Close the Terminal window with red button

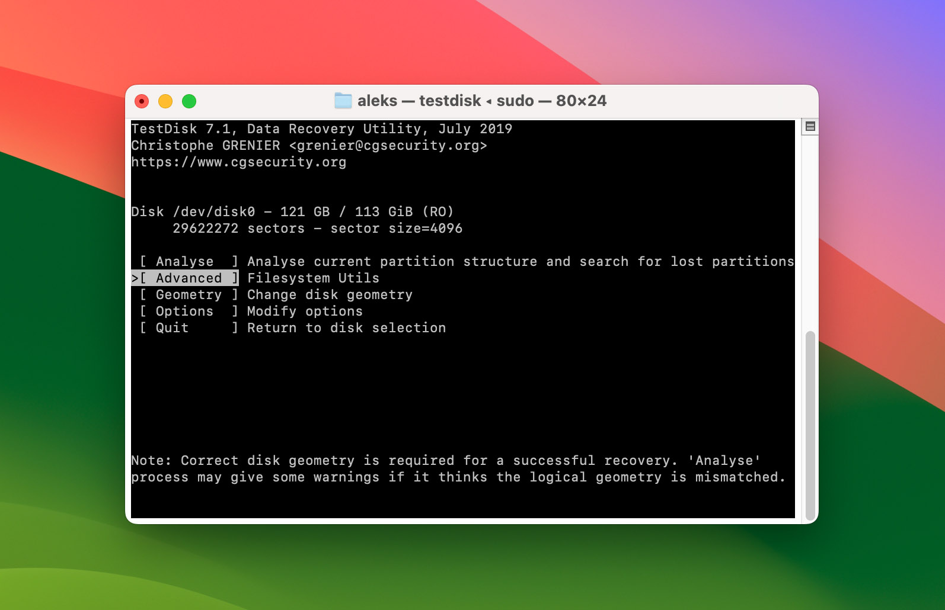(142, 101)
